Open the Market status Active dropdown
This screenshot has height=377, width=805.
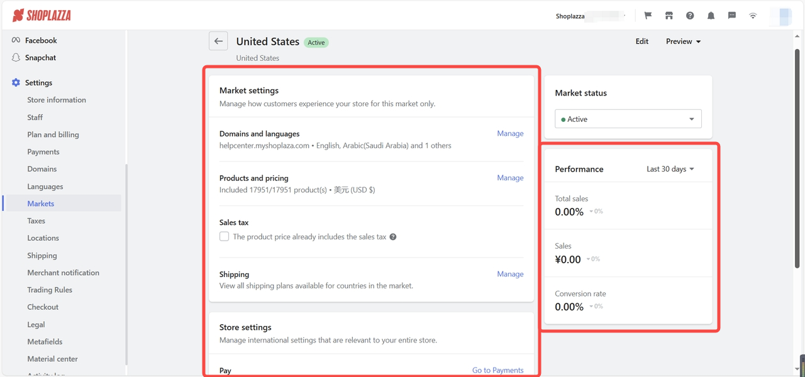628,119
